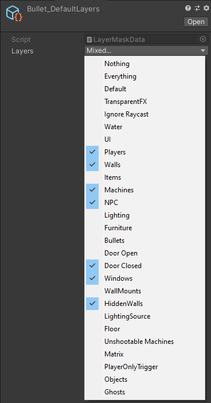Enable the Unshootable Machines layer

[x=146, y=342]
